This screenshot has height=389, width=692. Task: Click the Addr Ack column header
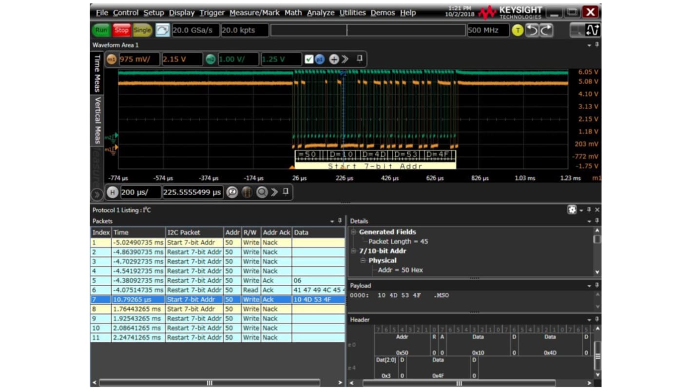[276, 233]
